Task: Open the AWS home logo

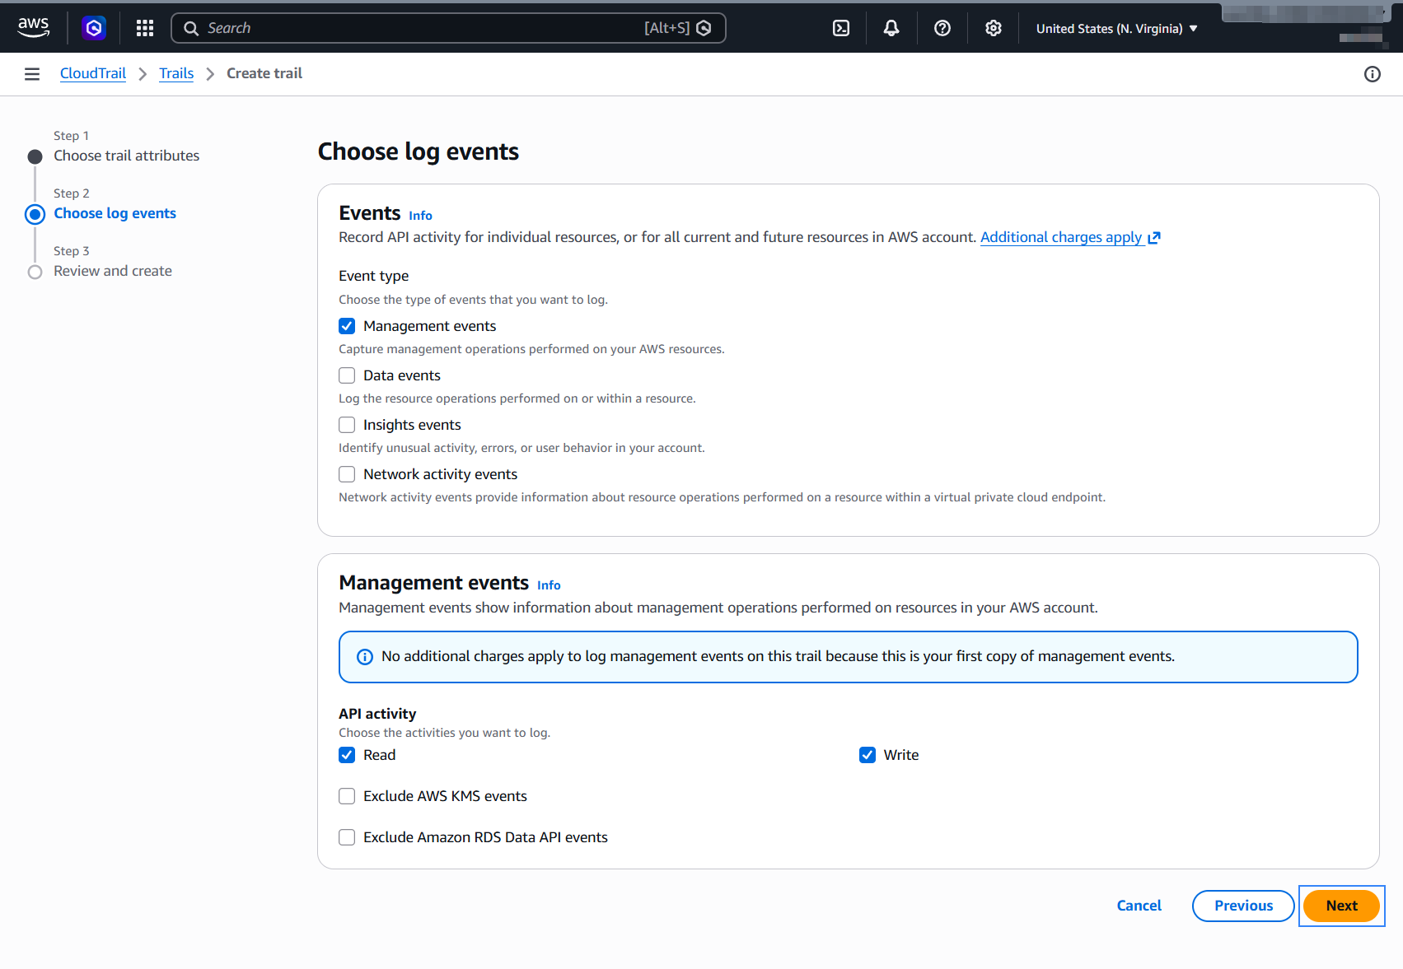Action: (x=34, y=28)
